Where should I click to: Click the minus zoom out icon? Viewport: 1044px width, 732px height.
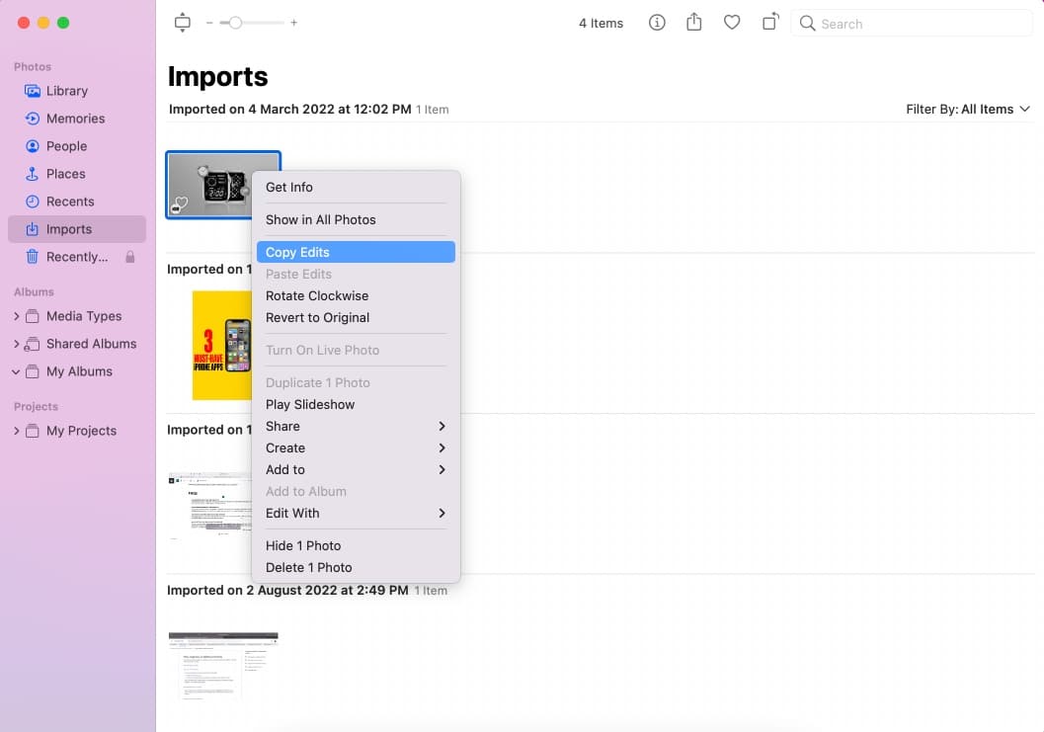coord(209,23)
